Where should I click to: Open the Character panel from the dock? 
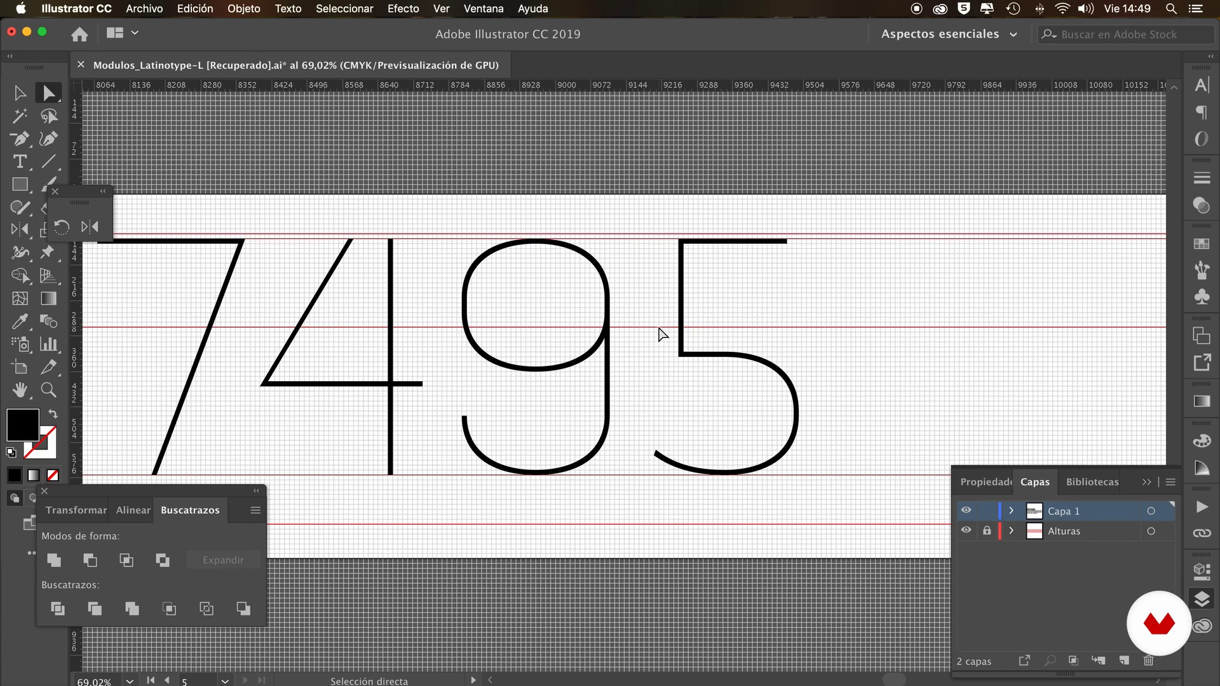click(x=1202, y=85)
